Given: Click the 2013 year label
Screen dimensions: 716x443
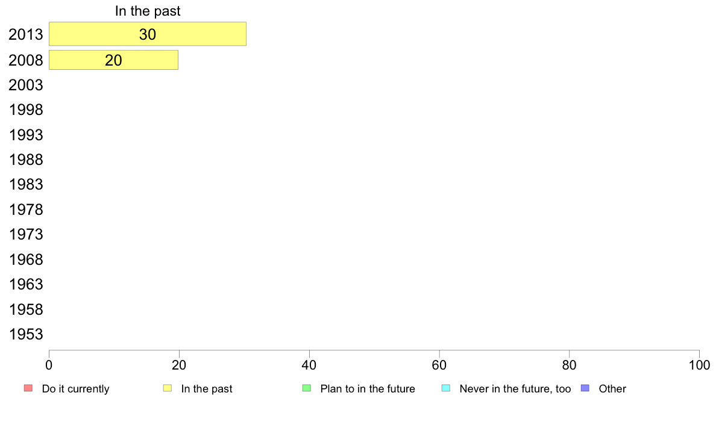Looking at the screenshot, I should point(25,35).
